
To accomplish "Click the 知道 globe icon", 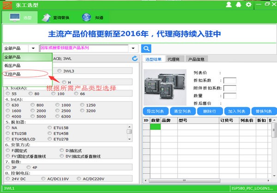I will 86,17.
